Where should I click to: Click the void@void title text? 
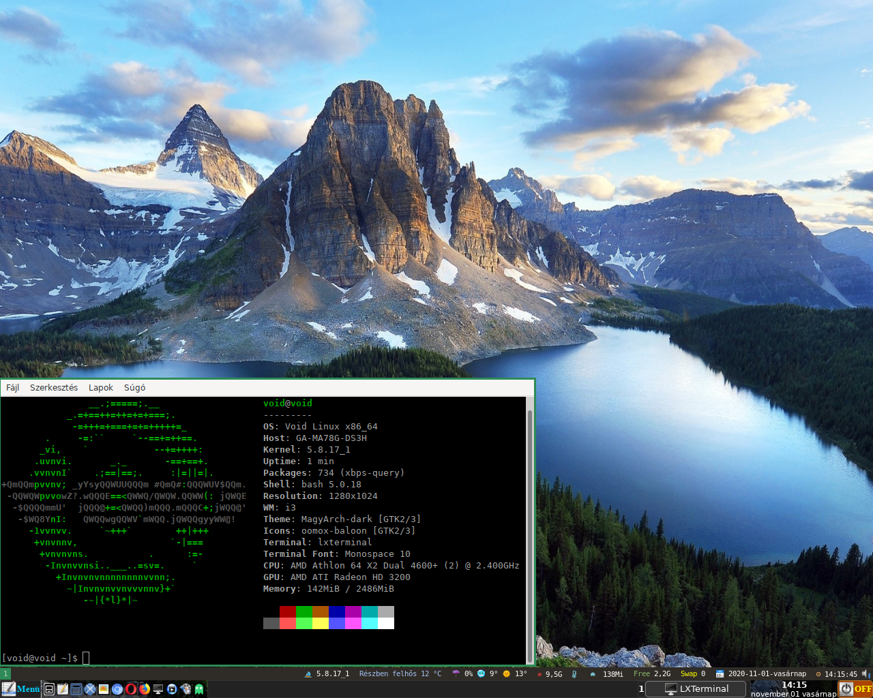tap(288, 403)
